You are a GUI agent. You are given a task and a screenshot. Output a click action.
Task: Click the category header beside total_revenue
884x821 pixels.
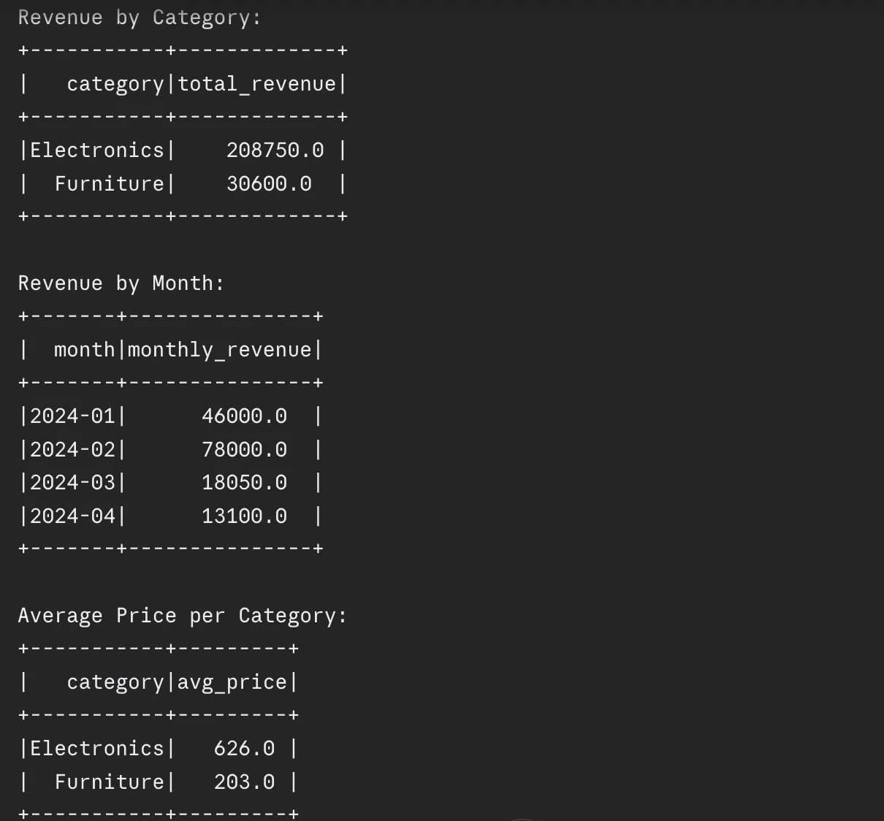115,85
